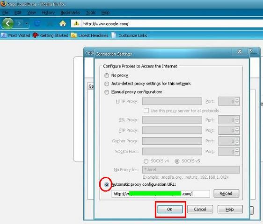Select Automatic proxy configuration URL radio button
The image size is (263, 224).
pyautogui.click(x=107, y=185)
